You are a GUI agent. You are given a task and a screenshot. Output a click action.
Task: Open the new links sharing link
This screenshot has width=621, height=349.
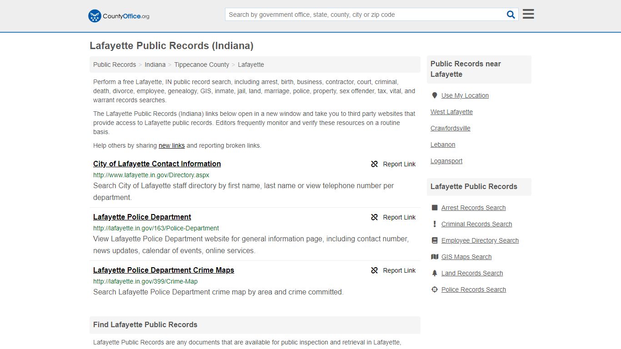171,145
